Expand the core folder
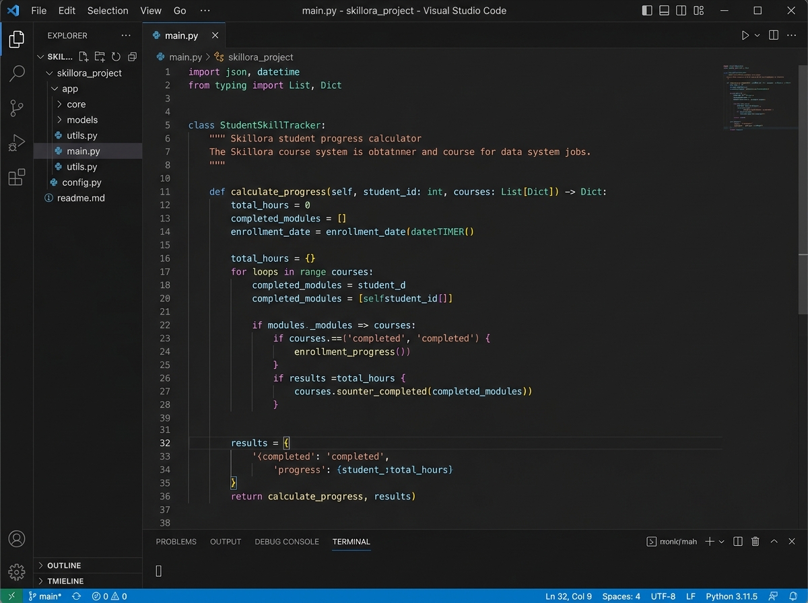This screenshot has height=603, width=808. tap(60, 104)
